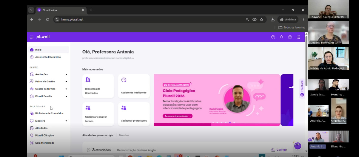The image size is (359, 157).
Task: Expand the Gestor de turmas submenu
Action: pyautogui.click(x=66, y=89)
